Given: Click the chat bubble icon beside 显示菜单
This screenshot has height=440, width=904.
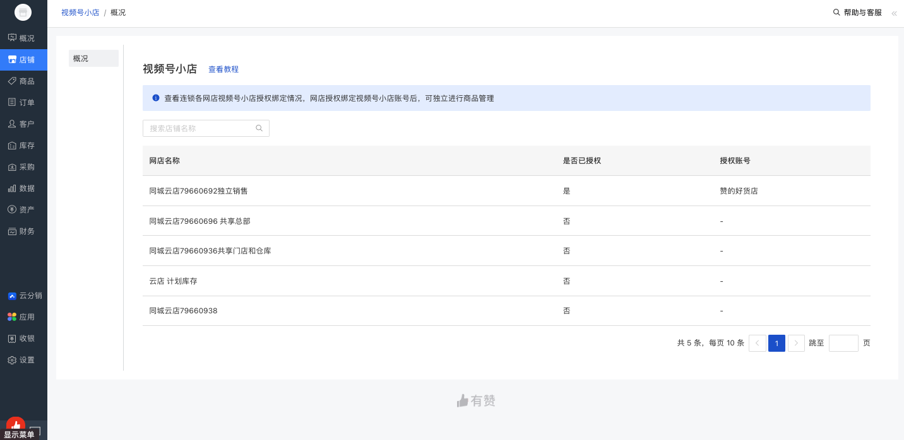Looking at the screenshot, I should pos(35,432).
